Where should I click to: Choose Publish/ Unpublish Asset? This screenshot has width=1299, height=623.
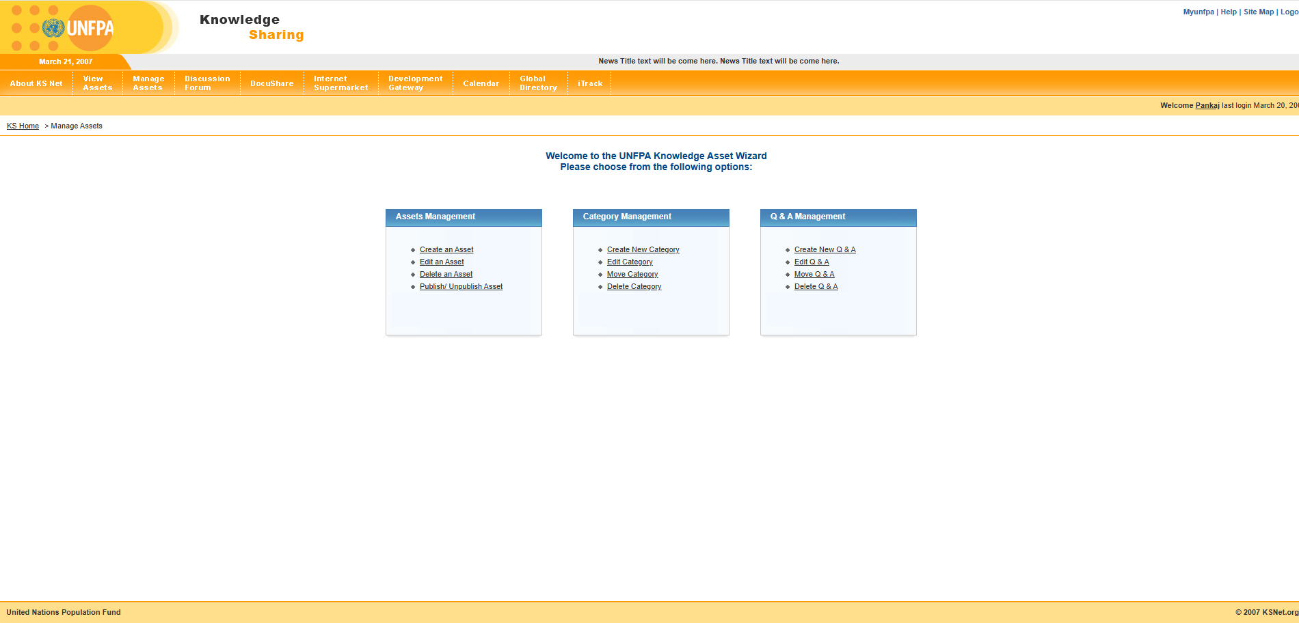(461, 287)
